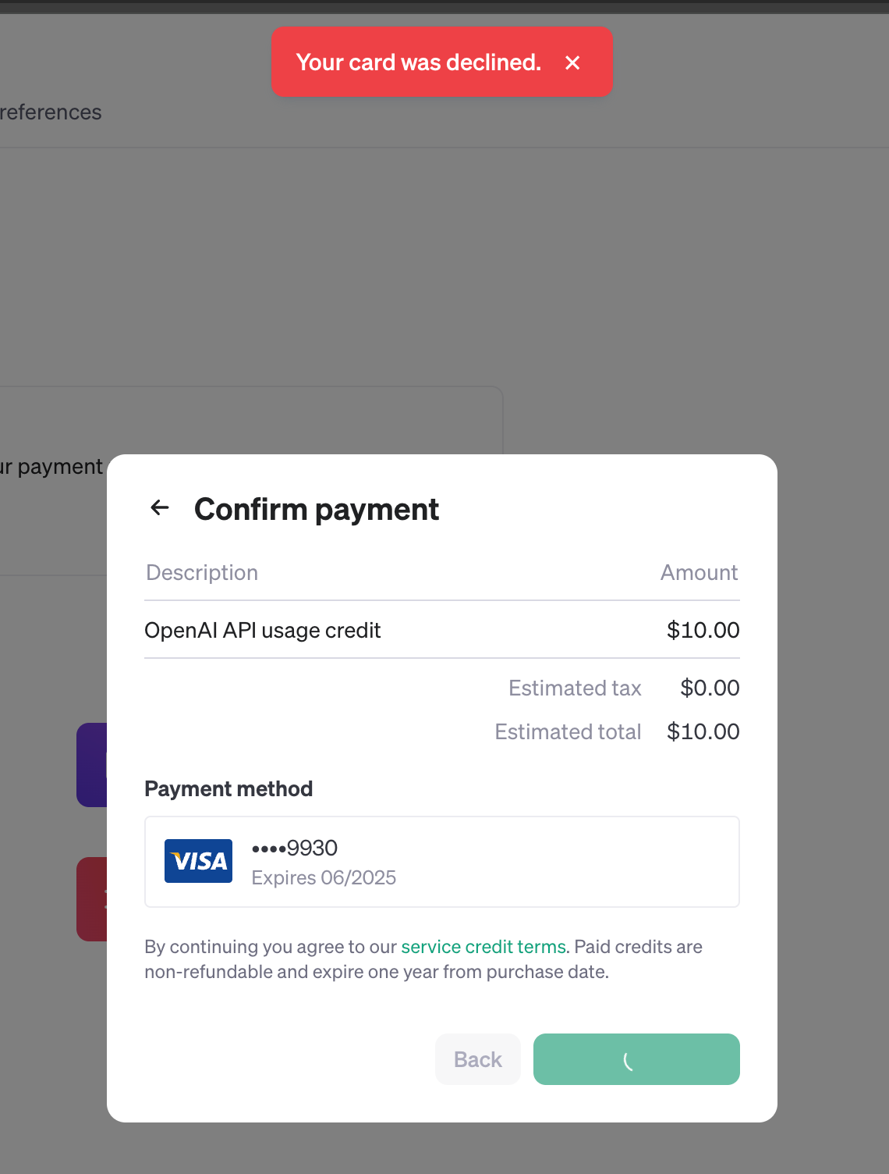This screenshot has height=1174, width=889.
Task: Open the service credit terms link
Action: coord(483,947)
